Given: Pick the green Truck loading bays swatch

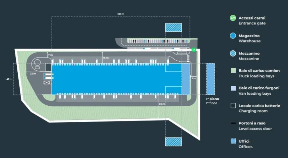Looking at the screenshot, I should coord(233,71).
